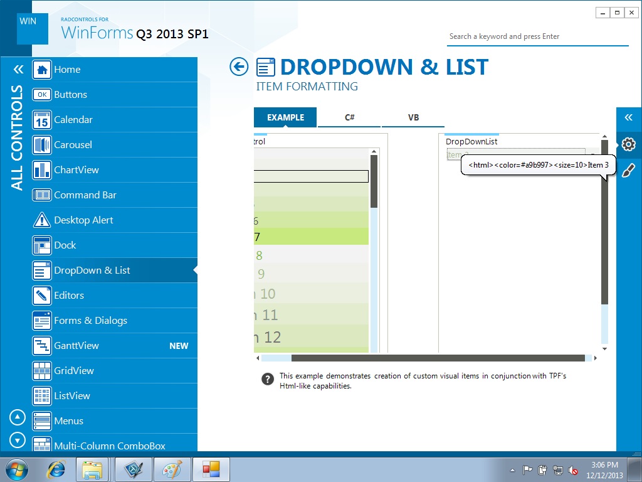Move sidebar list up with arrow button
This screenshot has width=642, height=482.
click(17, 417)
